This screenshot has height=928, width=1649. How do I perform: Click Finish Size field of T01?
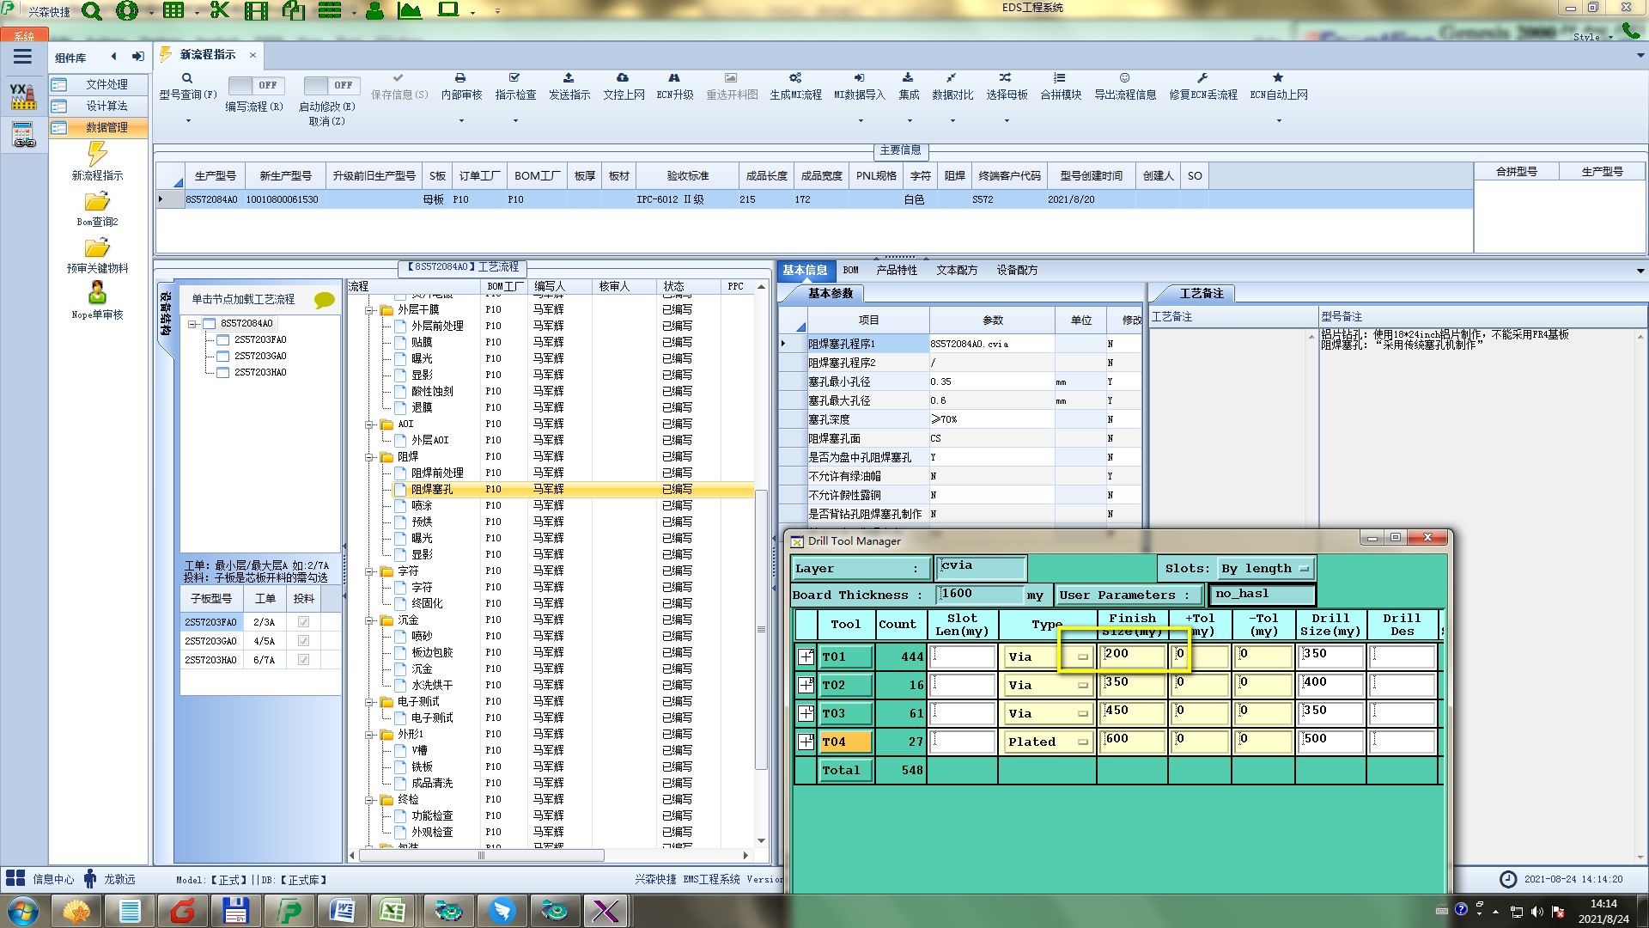(1133, 656)
